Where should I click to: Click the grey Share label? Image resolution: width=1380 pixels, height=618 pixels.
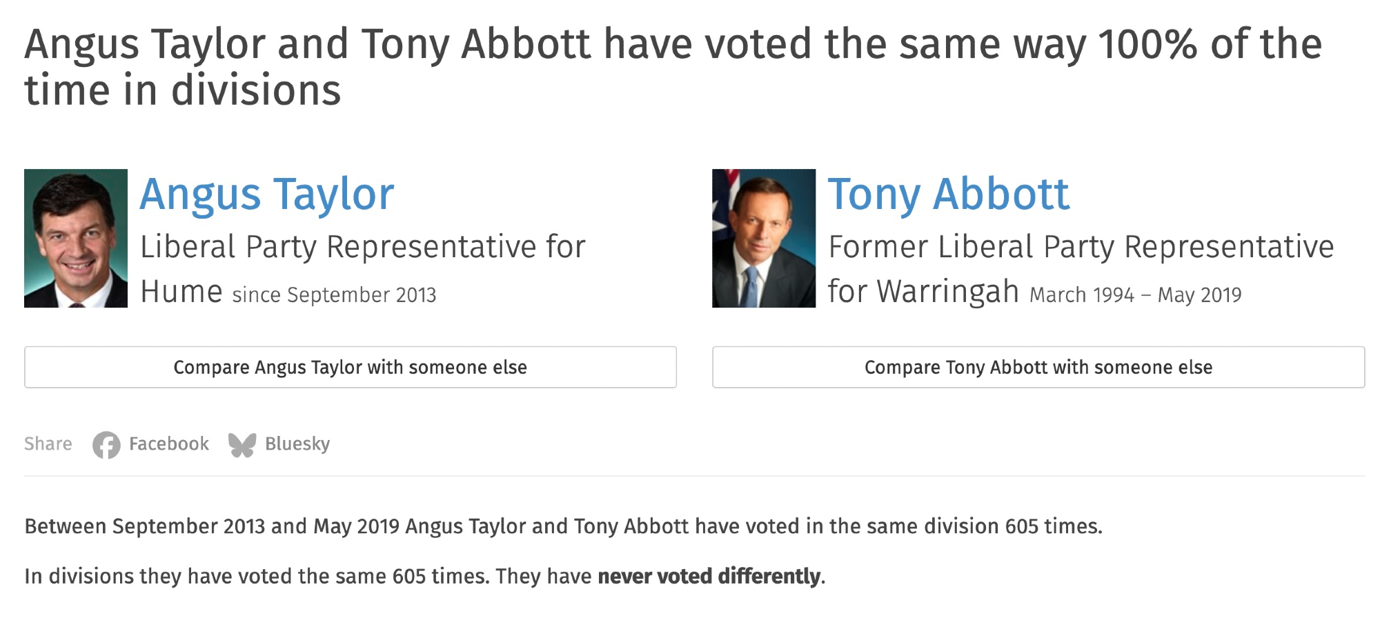[x=48, y=444]
